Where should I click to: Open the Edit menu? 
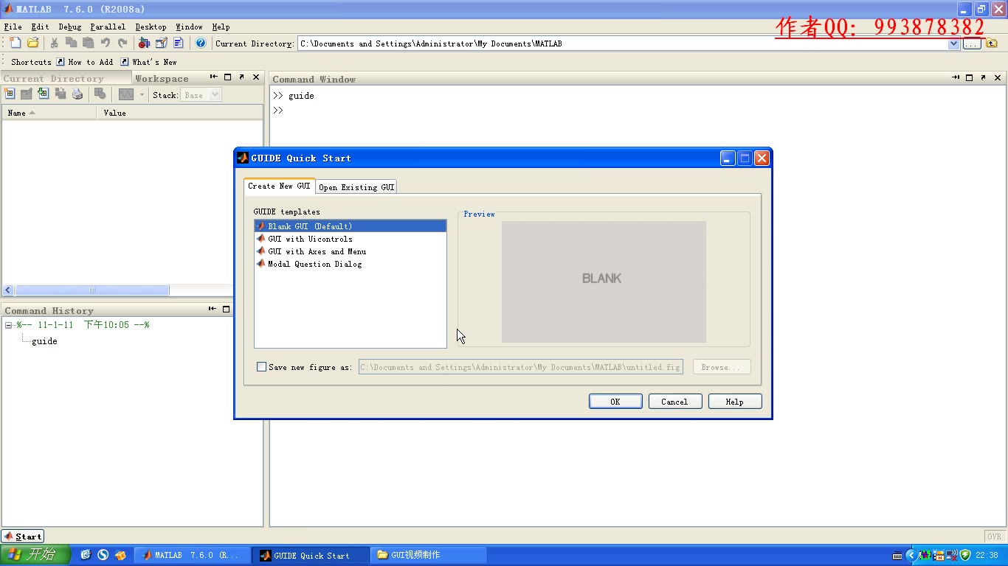pyautogui.click(x=40, y=27)
